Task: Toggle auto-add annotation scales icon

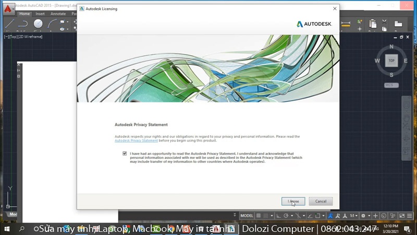Action: [338, 216]
